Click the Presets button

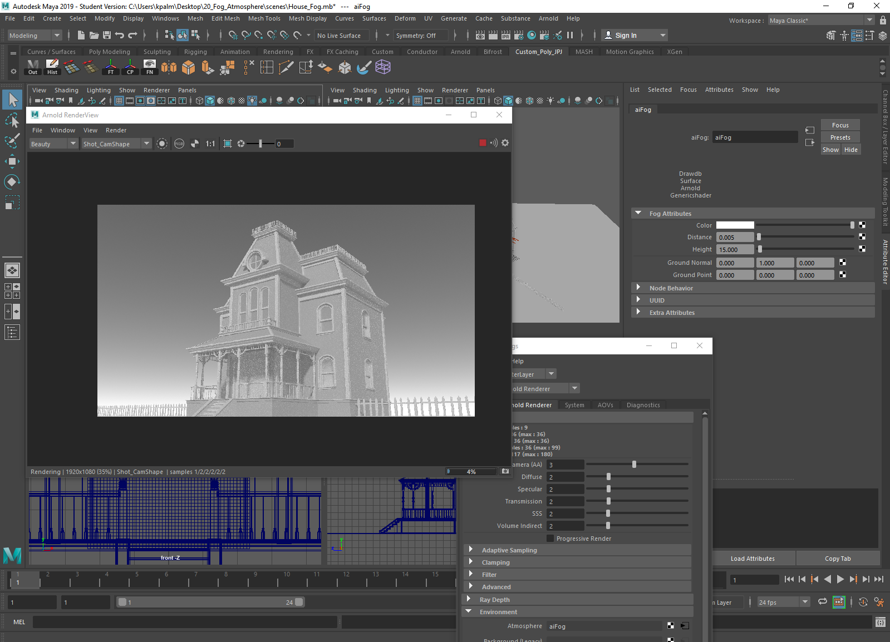click(840, 137)
